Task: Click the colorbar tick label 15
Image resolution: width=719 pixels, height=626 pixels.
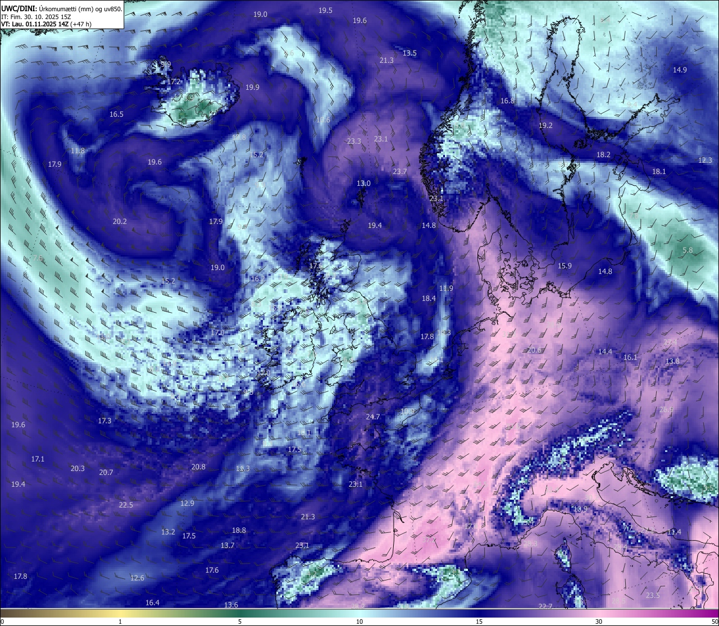Action: click(479, 622)
